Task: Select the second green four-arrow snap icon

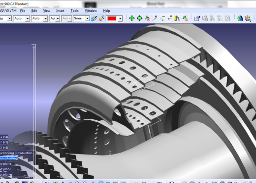Action: click(139, 18)
